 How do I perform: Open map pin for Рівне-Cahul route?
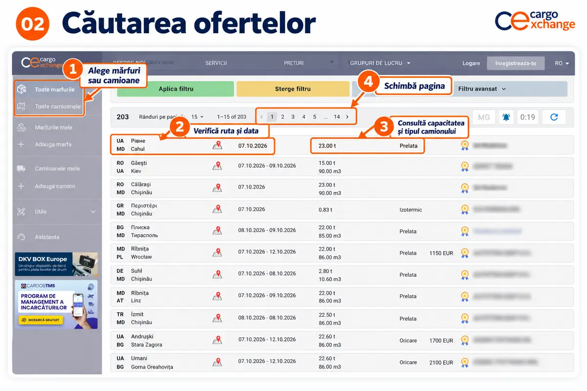click(217, 145)
